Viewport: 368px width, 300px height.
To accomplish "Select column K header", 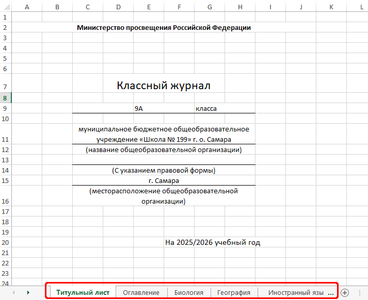I will point(331,6).
